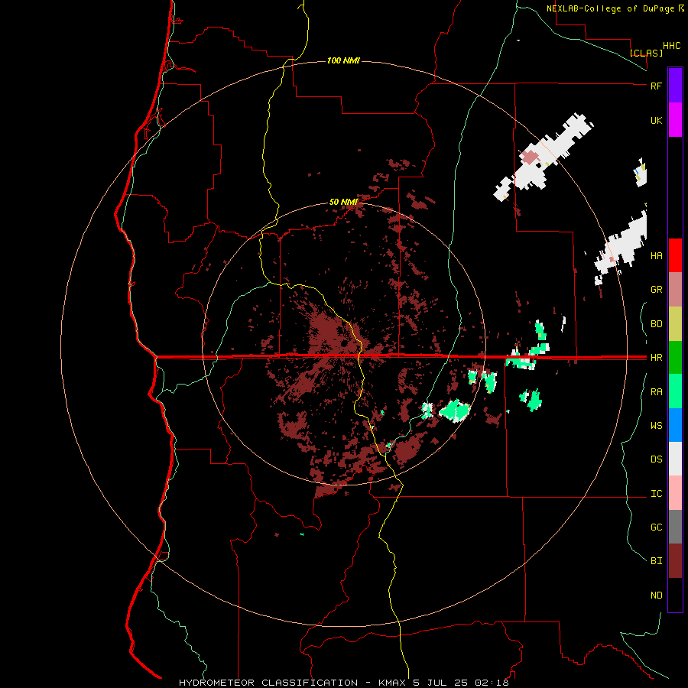This screenshot has height=688, width=688.
Task: Select the gray GC legend swatch
Action: (675, 527)
